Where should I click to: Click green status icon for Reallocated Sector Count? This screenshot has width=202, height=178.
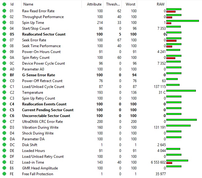point(4,34)
